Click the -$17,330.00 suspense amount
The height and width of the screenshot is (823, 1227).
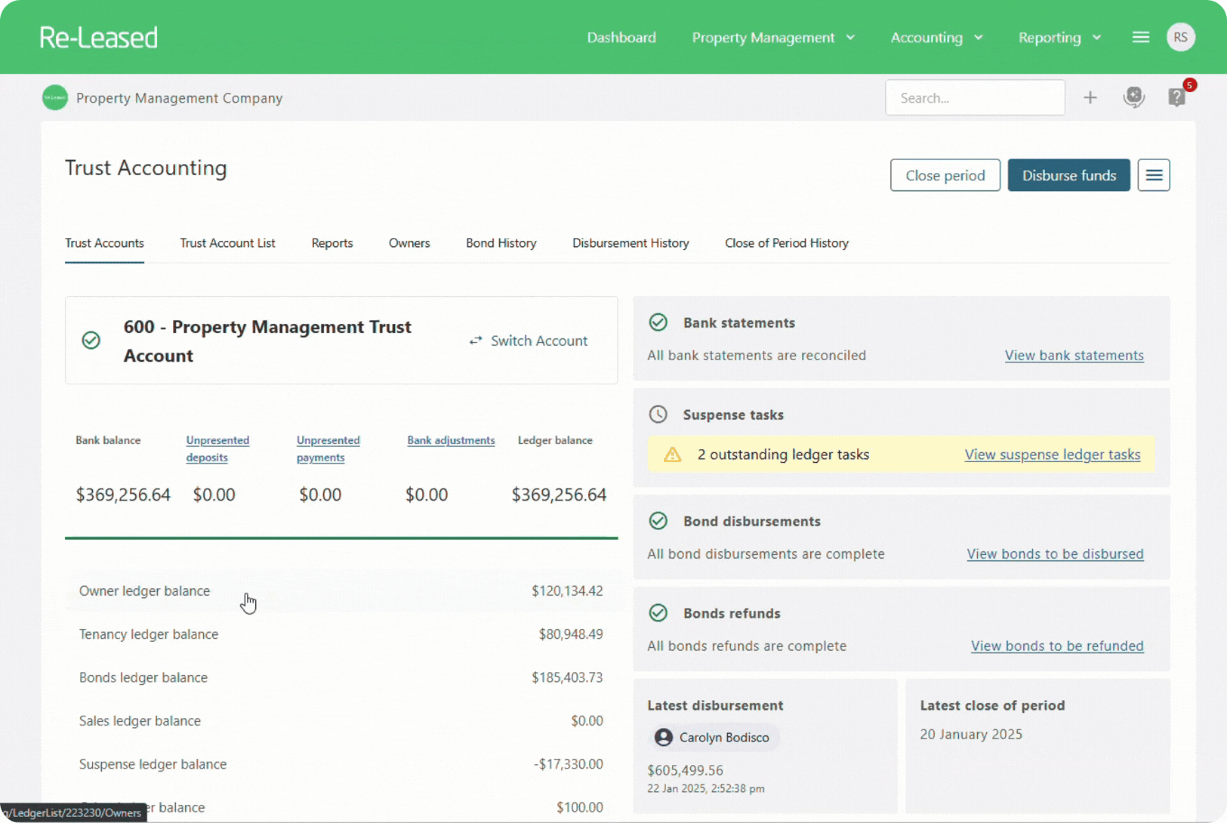pyautogui.click(x=568, y=764)
